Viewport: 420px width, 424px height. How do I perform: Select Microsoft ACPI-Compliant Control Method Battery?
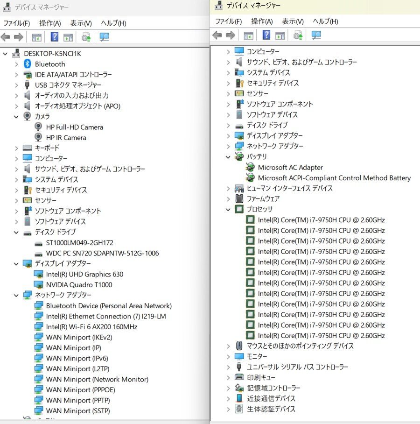(334, 178)
